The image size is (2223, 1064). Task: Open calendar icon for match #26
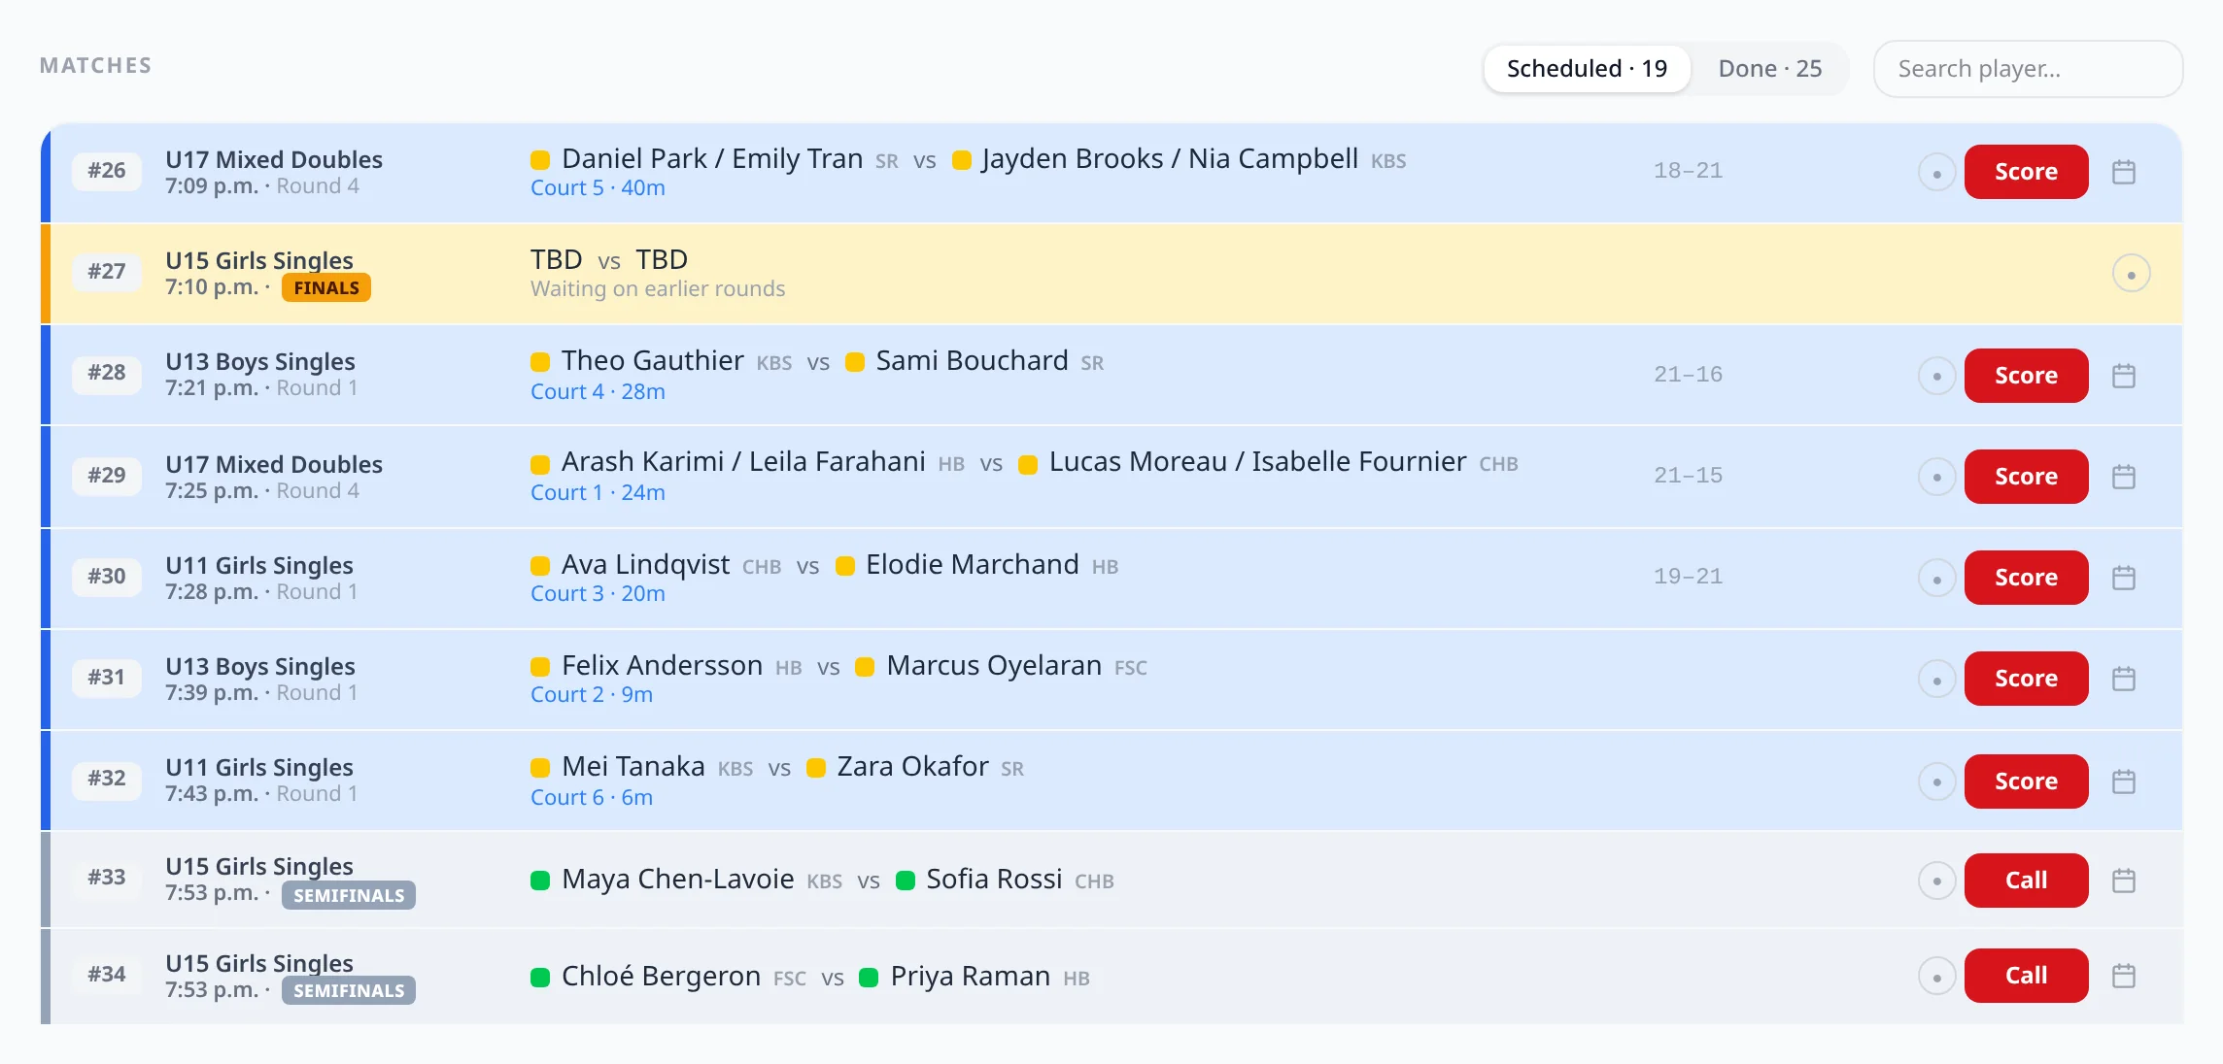2124,172
